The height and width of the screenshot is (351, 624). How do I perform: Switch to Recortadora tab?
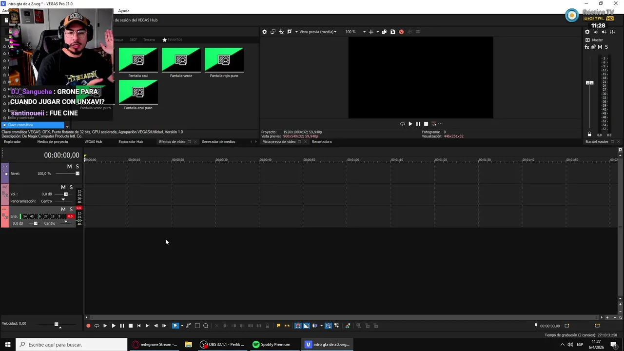click(x=322, y=142)
